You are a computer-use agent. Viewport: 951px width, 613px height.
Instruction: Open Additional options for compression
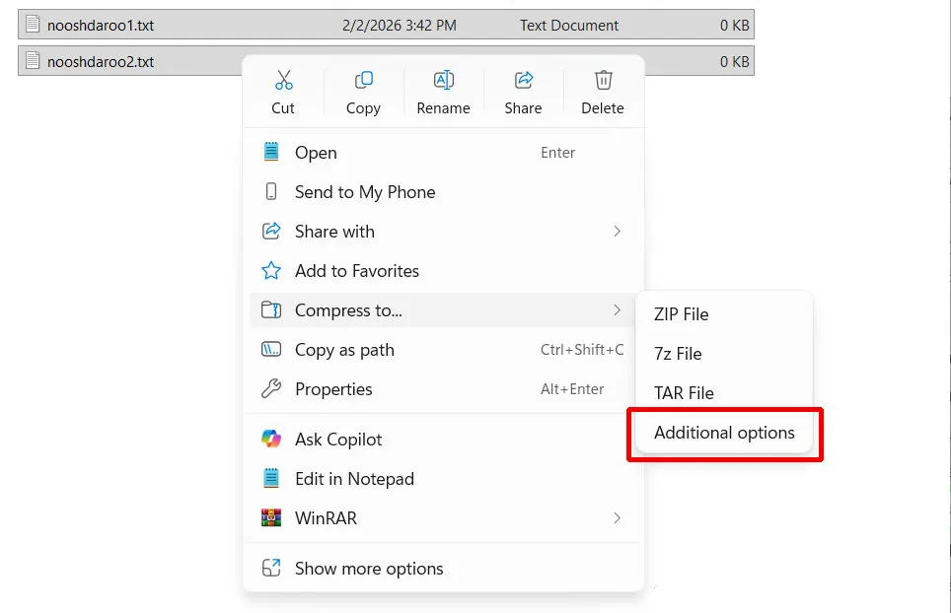click(x=724, y=433)
